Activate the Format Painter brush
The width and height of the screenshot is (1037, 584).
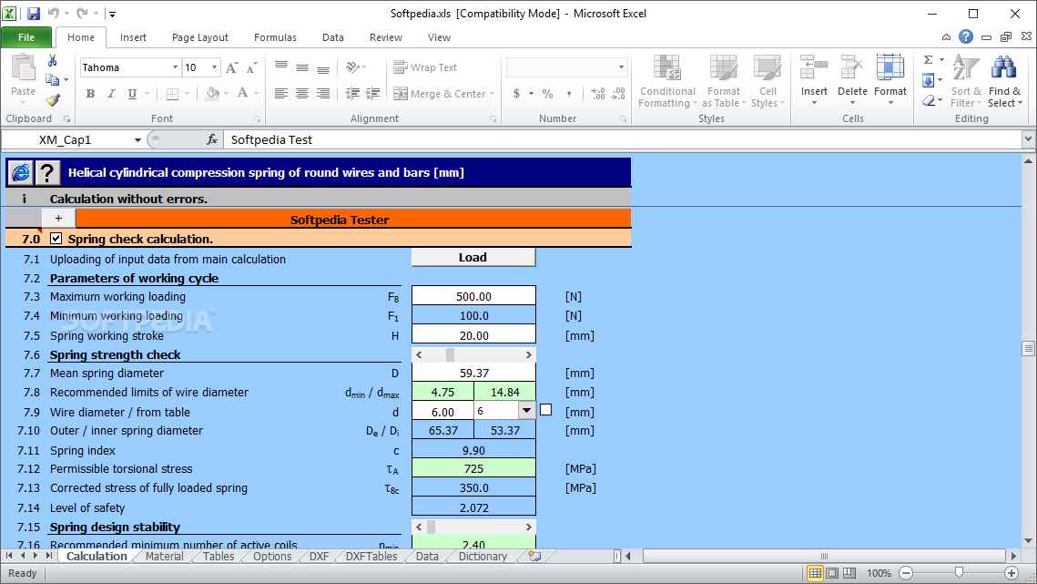[53, 100]
